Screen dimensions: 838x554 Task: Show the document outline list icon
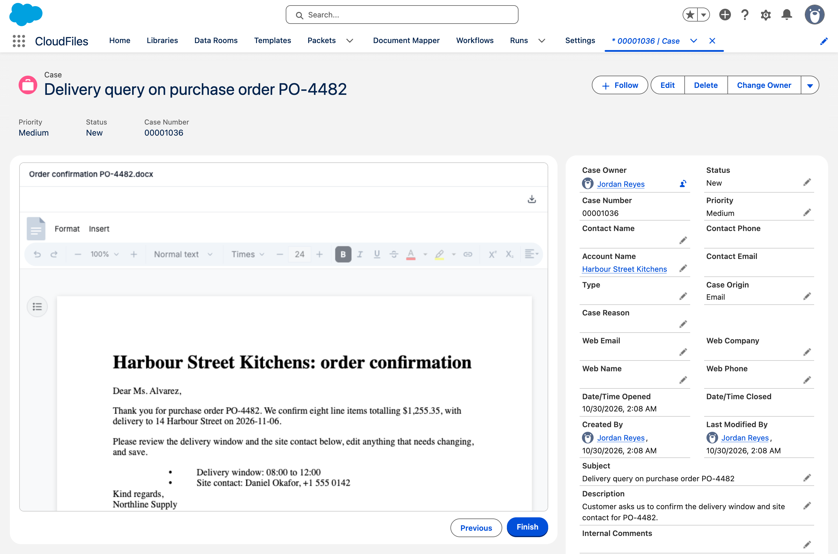tap(37, 307)
